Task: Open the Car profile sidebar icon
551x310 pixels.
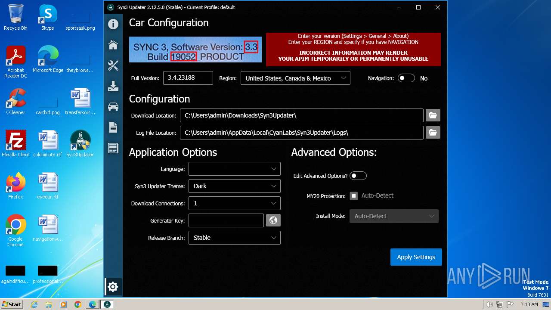Action: tap(113, 107)
